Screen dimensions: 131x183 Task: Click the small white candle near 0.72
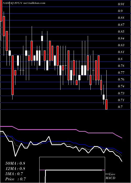click(104, 97)
